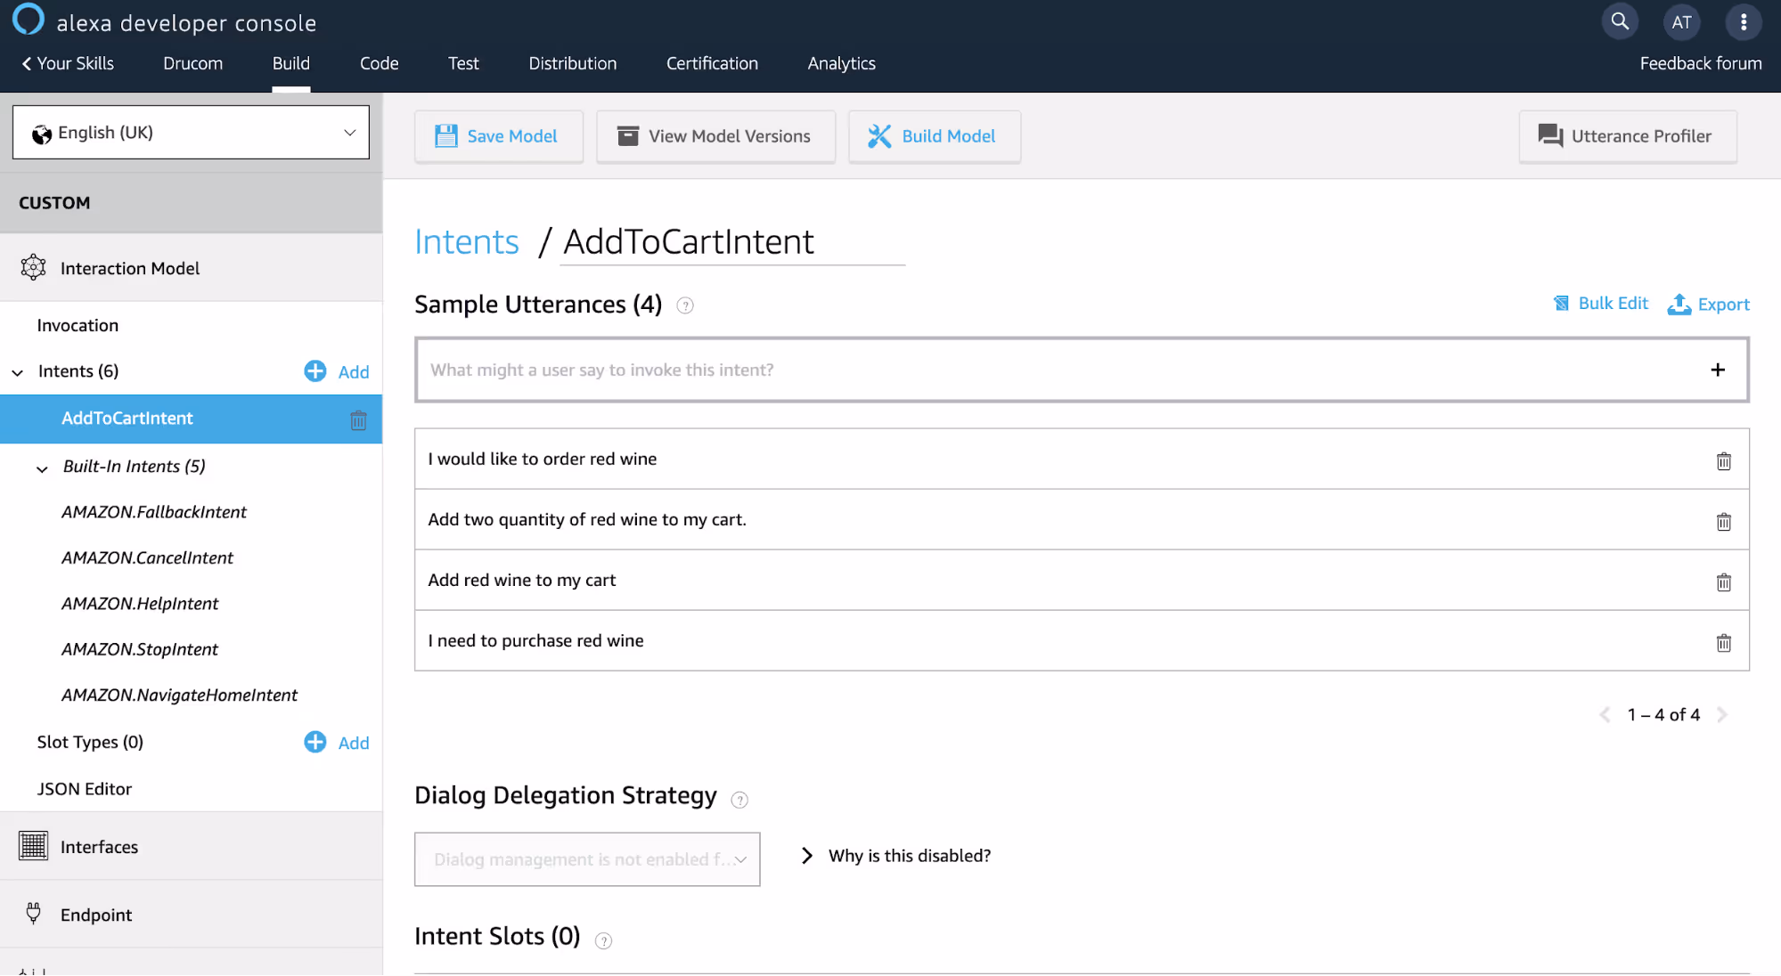Click the Save Model button
Screen dimensions: 1781x976
[499, 136]
